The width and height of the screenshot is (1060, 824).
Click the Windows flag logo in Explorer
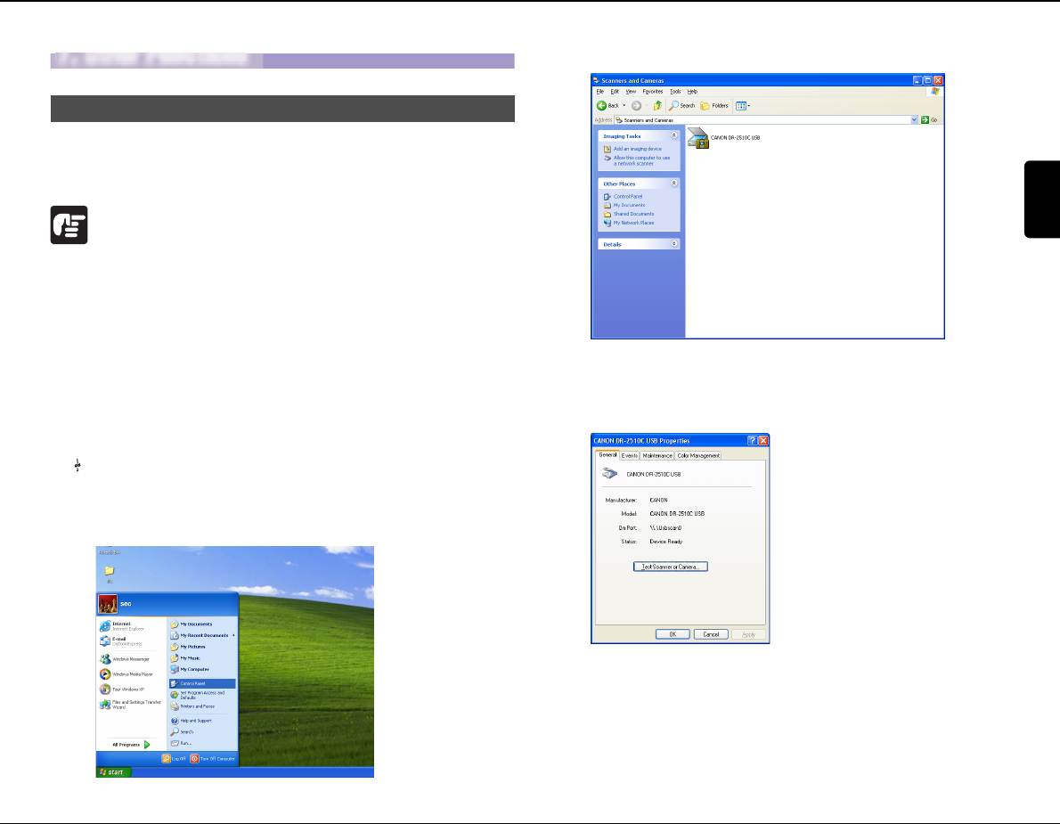coord(935,91)
